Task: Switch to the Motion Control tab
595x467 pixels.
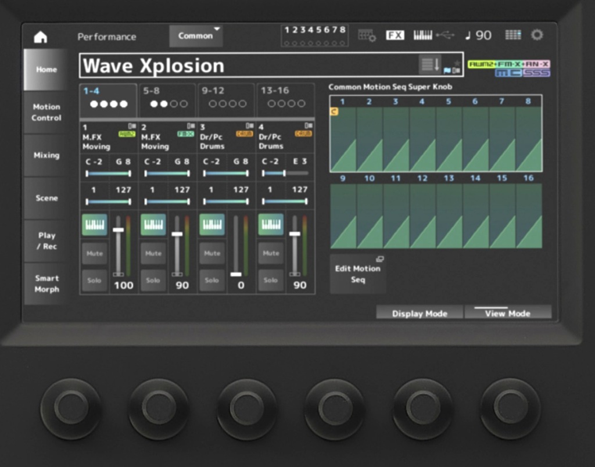Action: click(46, 113)
